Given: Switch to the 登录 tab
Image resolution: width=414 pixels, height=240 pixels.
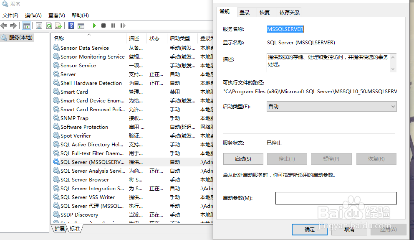Looking at the screenshot, I should (245, 13).
